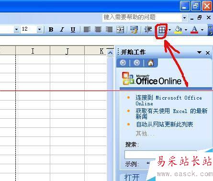Click task pane Forward arrow
213x181 pixels.
[x=137, y=63]
